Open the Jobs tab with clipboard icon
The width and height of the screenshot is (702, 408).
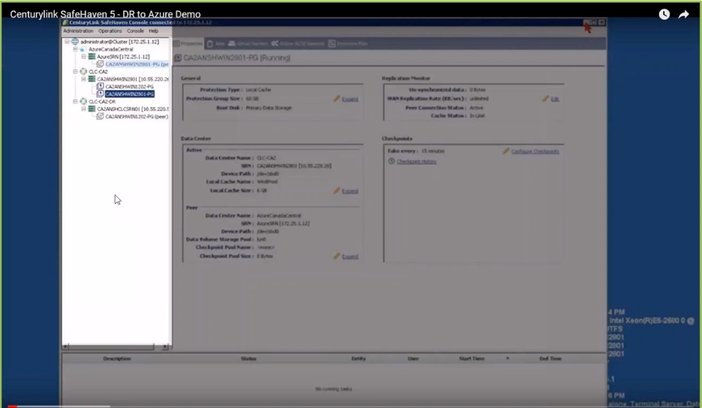tap(215, 44)
